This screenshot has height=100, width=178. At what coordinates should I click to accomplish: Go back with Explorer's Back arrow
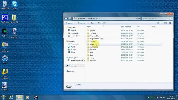(x=66, y=19)
